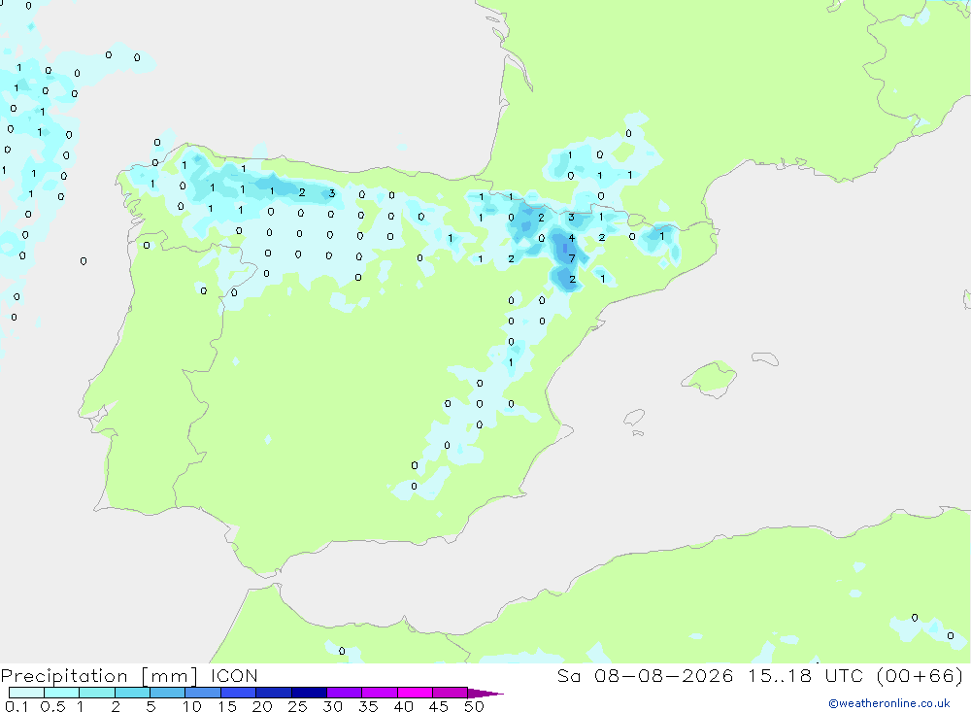This screenshot has width=971, height=712.
Task: Select the 25–30 mm navy legend swatch
Action: click(309, 693)
